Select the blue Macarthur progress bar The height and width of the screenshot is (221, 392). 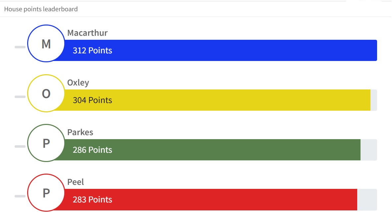[x=215, y=50]
